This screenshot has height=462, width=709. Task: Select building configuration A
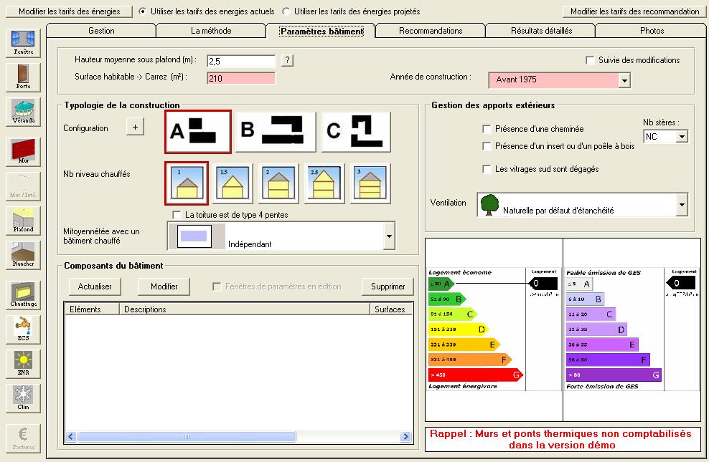tap(198, 132)
